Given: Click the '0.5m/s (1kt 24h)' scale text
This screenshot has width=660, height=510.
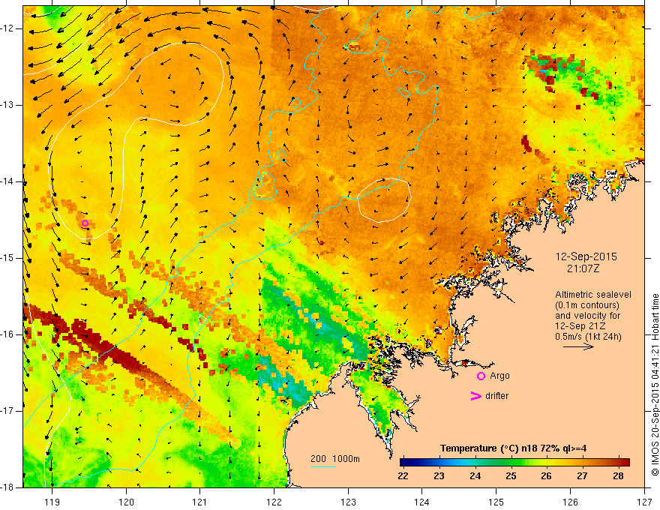Looking at the screenshot, I should tap(588, 336).
